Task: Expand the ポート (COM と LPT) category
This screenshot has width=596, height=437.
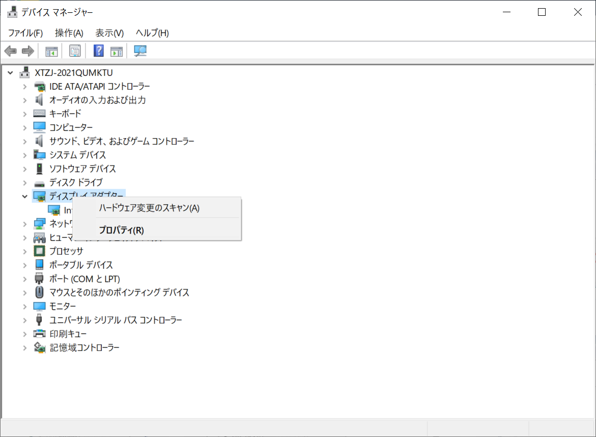Action: point(24,279)
